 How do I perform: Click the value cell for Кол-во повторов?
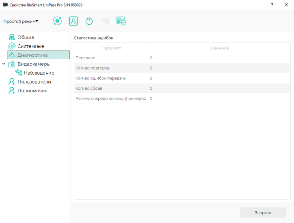pos(220,68)
